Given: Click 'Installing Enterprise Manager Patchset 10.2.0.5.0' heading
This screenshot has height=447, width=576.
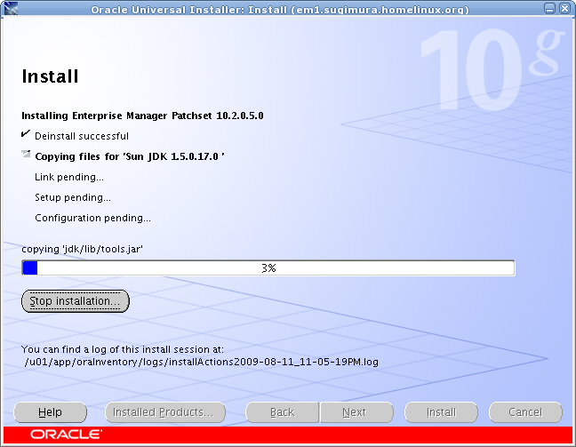Looking at the screenshot, I should click(x=142, y=116).
